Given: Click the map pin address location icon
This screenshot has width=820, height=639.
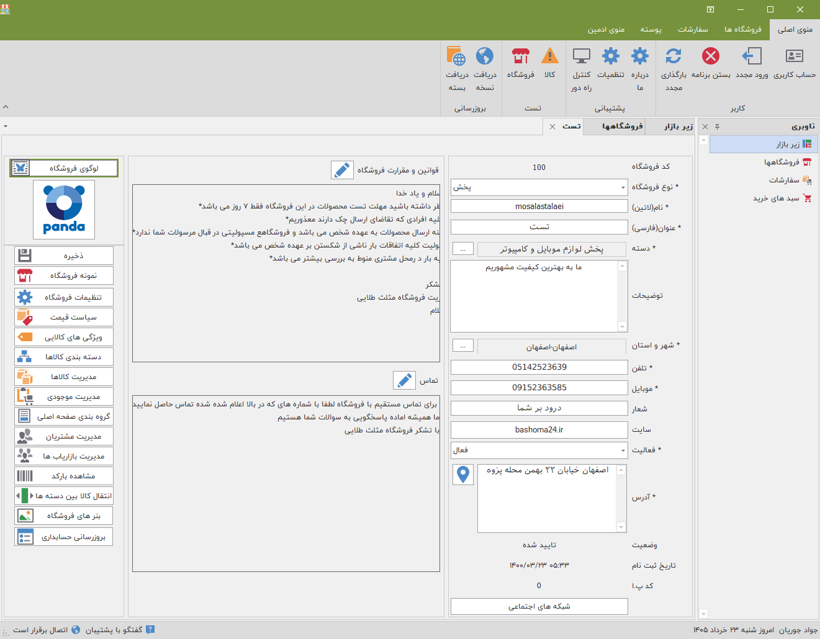Looking at the screenshot, I should [463, 475].
